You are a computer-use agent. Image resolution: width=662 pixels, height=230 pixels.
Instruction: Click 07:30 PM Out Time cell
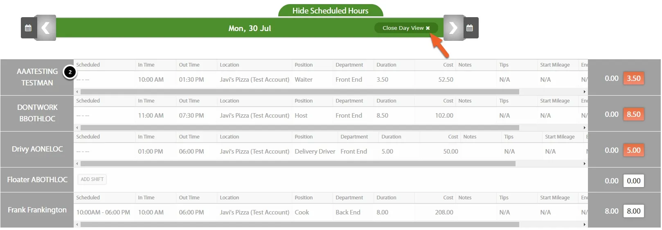point(191,116)
